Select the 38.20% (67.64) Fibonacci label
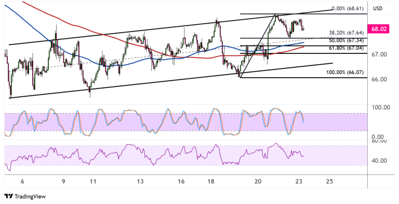The width and height of the screenshot is (399, 204). (x=346, y=33)
